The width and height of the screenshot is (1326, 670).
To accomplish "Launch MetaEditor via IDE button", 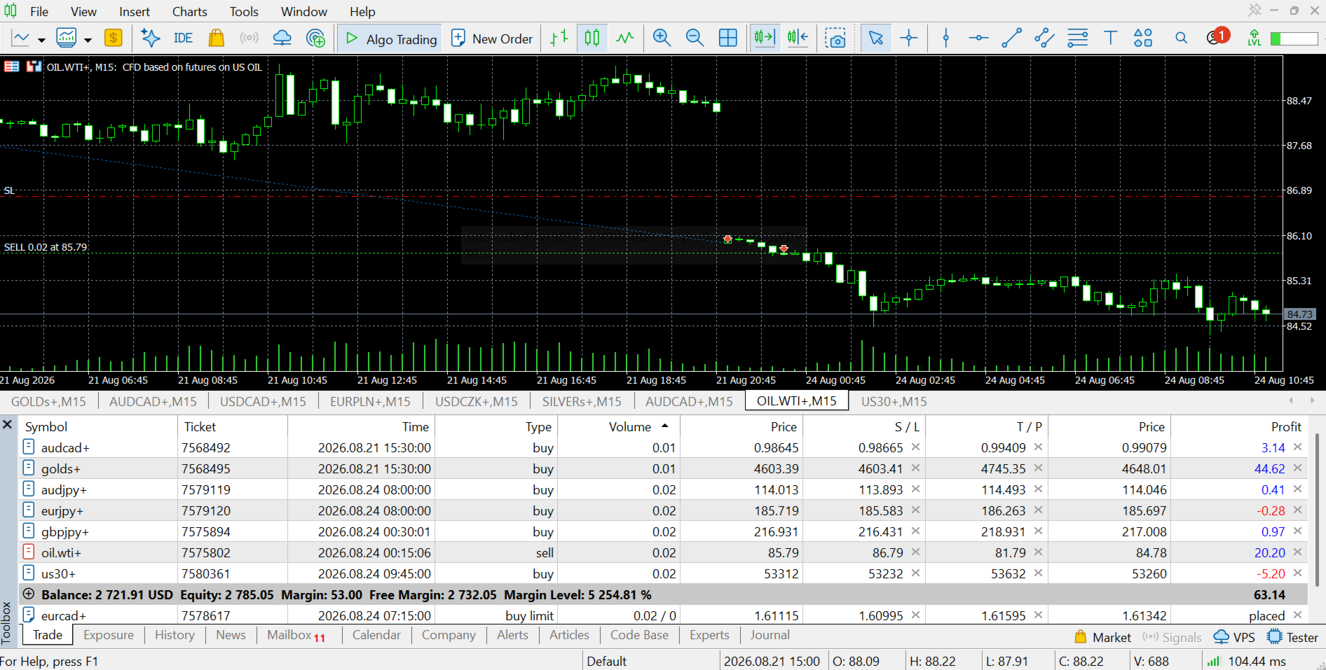I will click(x=183, y=38).
